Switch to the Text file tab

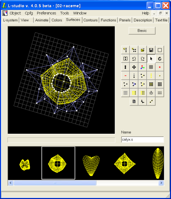161,20
